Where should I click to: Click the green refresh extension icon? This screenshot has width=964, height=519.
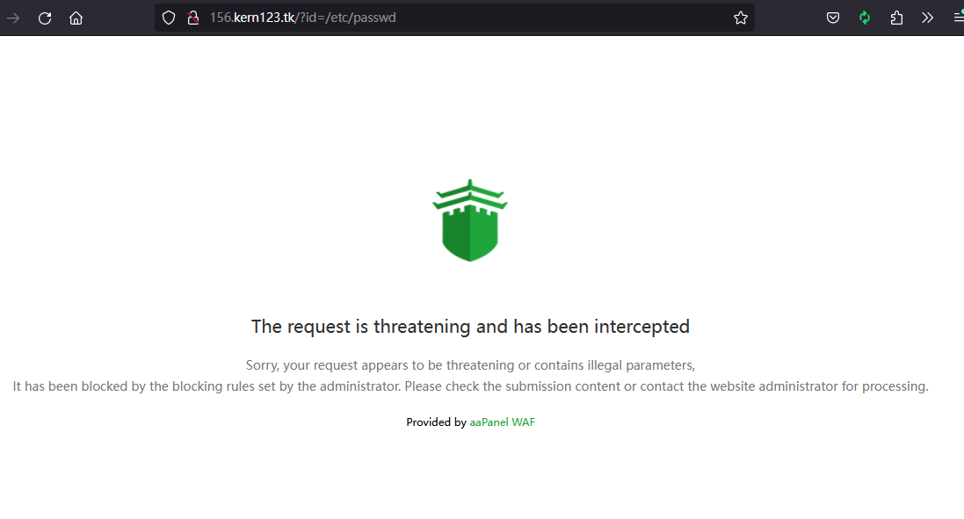[865, 18]
